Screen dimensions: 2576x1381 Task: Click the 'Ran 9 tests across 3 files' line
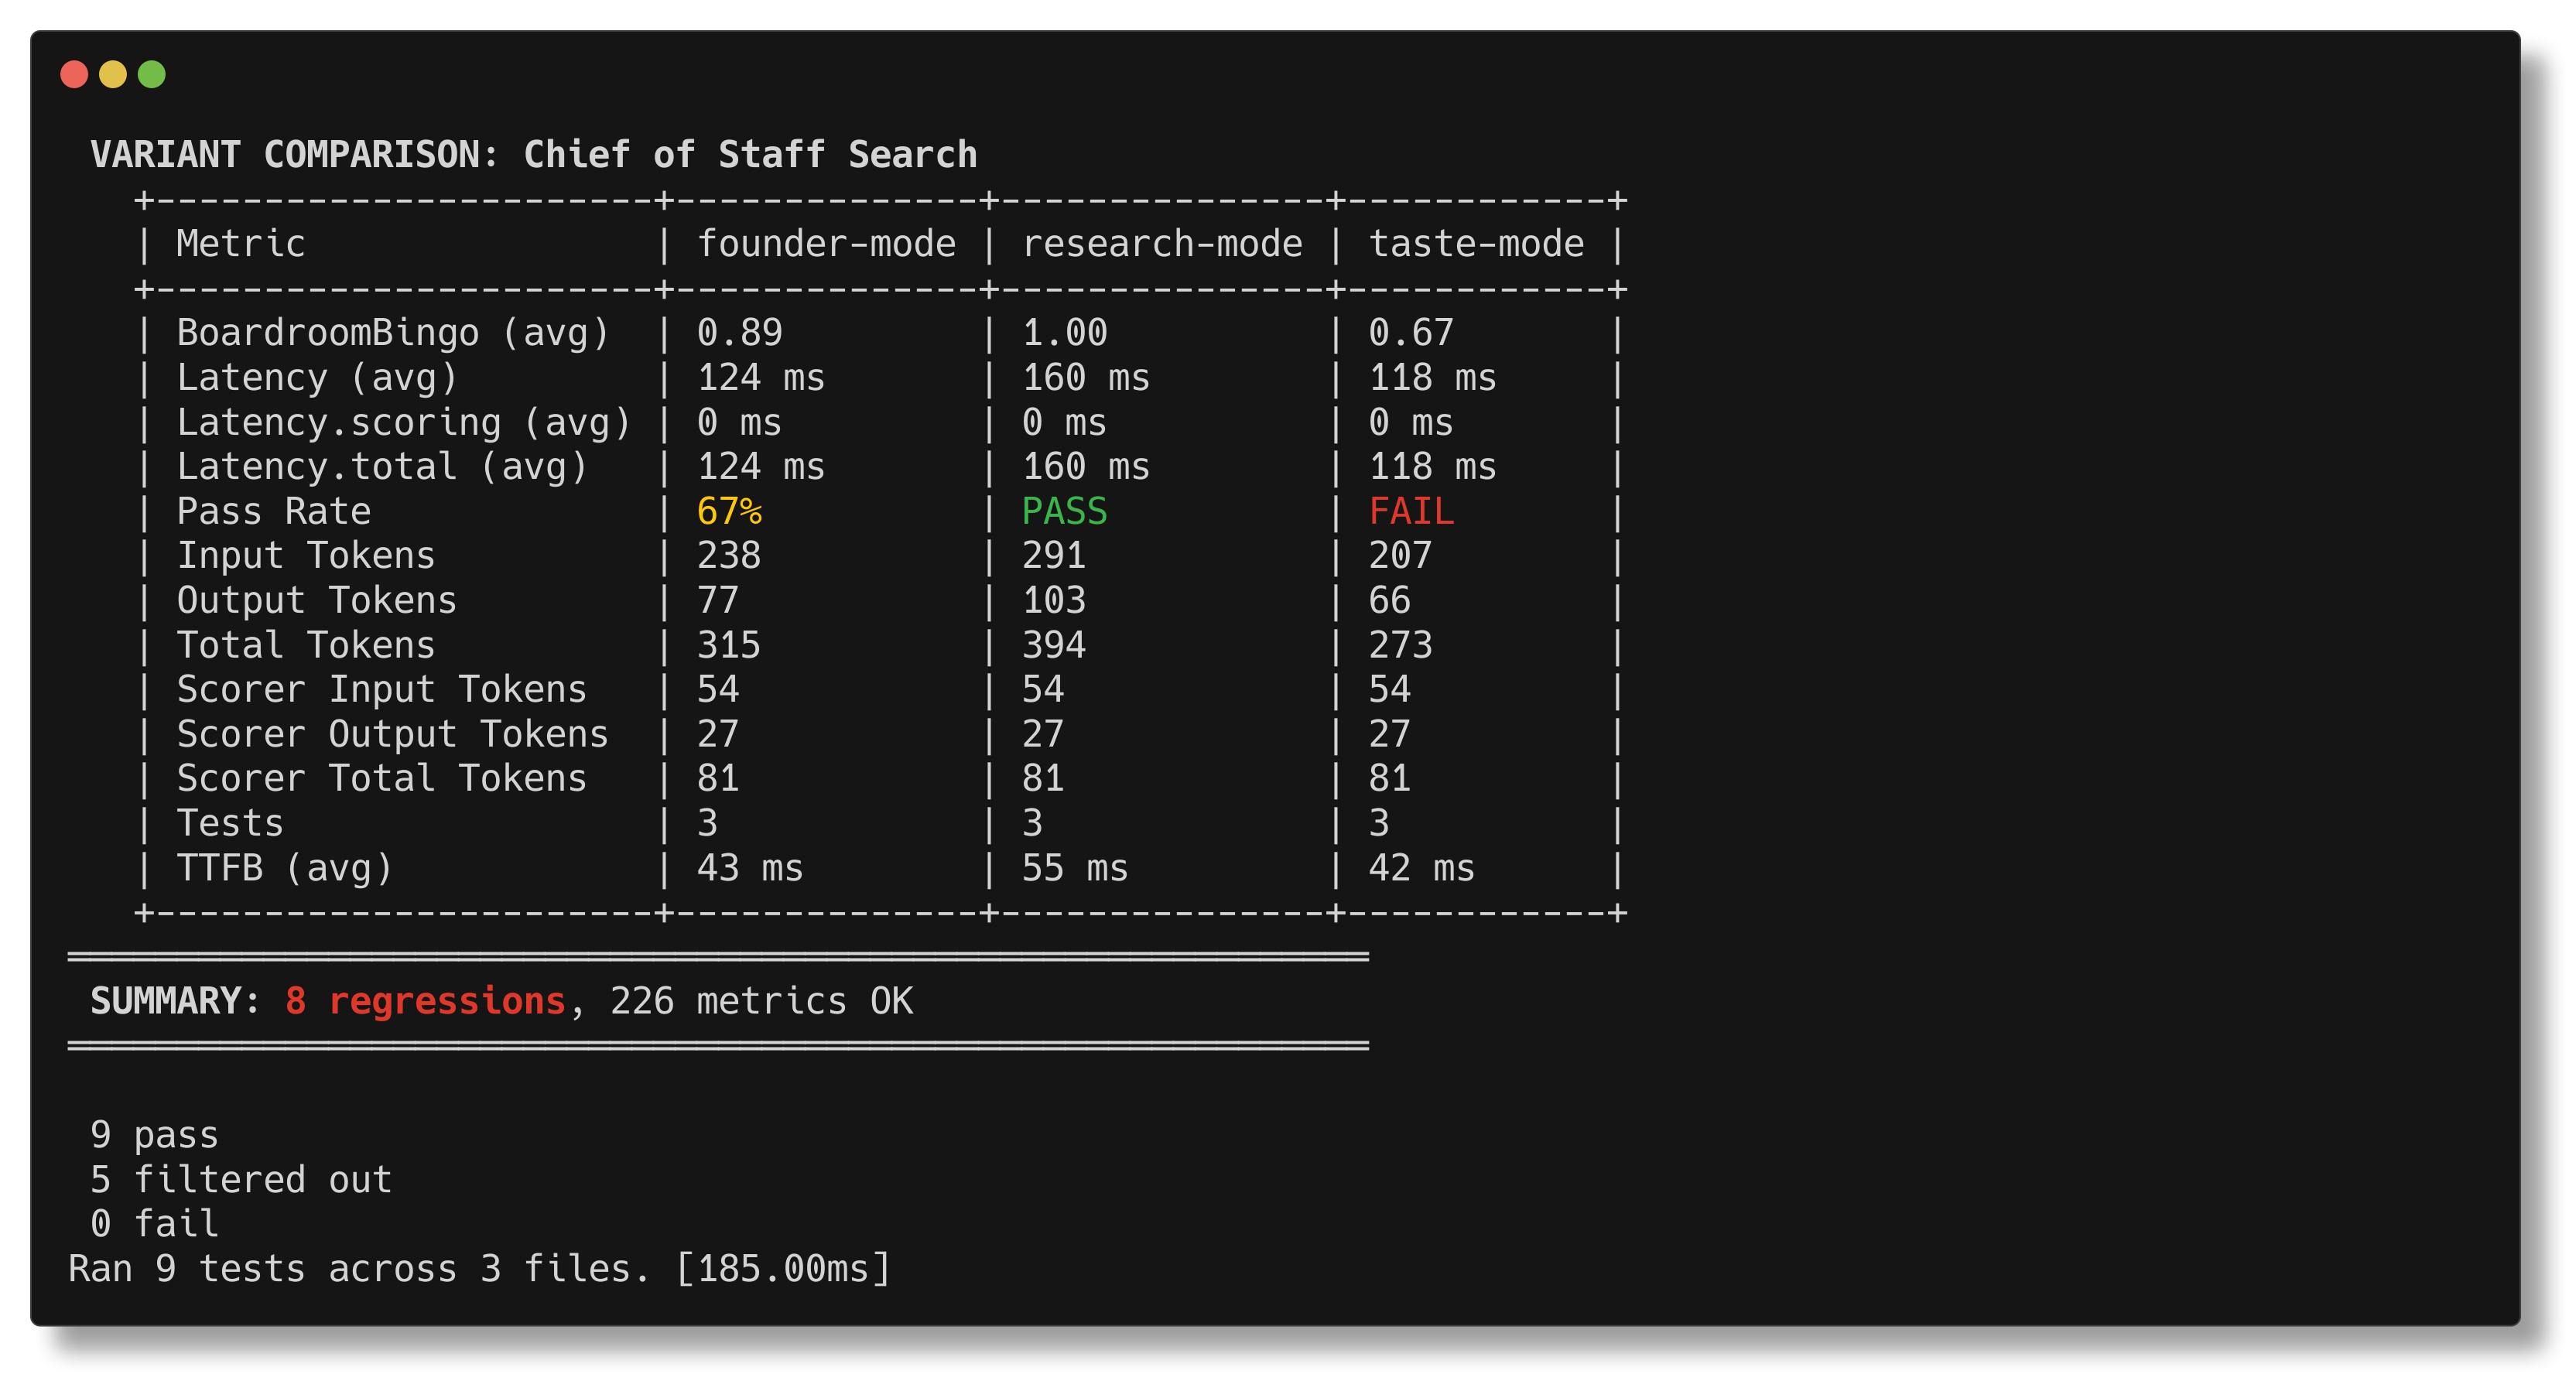pyautogui.click(x=479, y=1269)
